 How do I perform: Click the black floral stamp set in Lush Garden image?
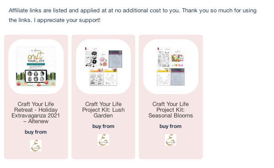(x=91, y=57)
